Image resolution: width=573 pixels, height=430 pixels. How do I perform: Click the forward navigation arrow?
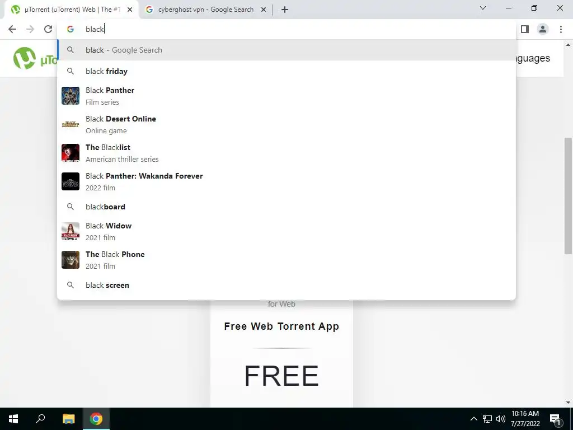pos(30,29)
